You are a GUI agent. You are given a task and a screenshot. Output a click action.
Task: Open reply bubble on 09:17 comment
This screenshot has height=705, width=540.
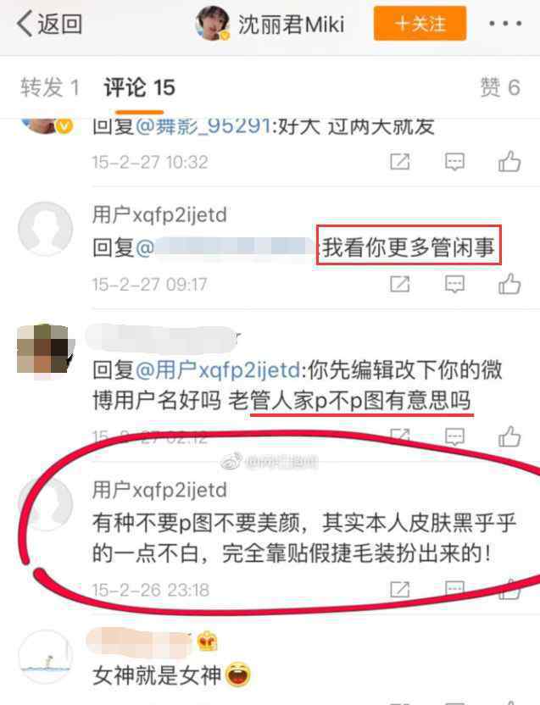pos(454,284)
